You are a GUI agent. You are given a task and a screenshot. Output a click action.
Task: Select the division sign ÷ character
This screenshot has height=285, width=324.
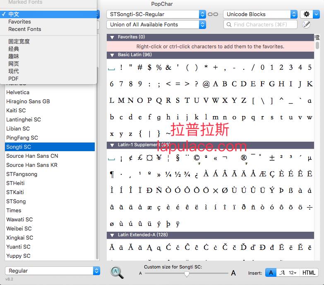[x=310, y=207]
